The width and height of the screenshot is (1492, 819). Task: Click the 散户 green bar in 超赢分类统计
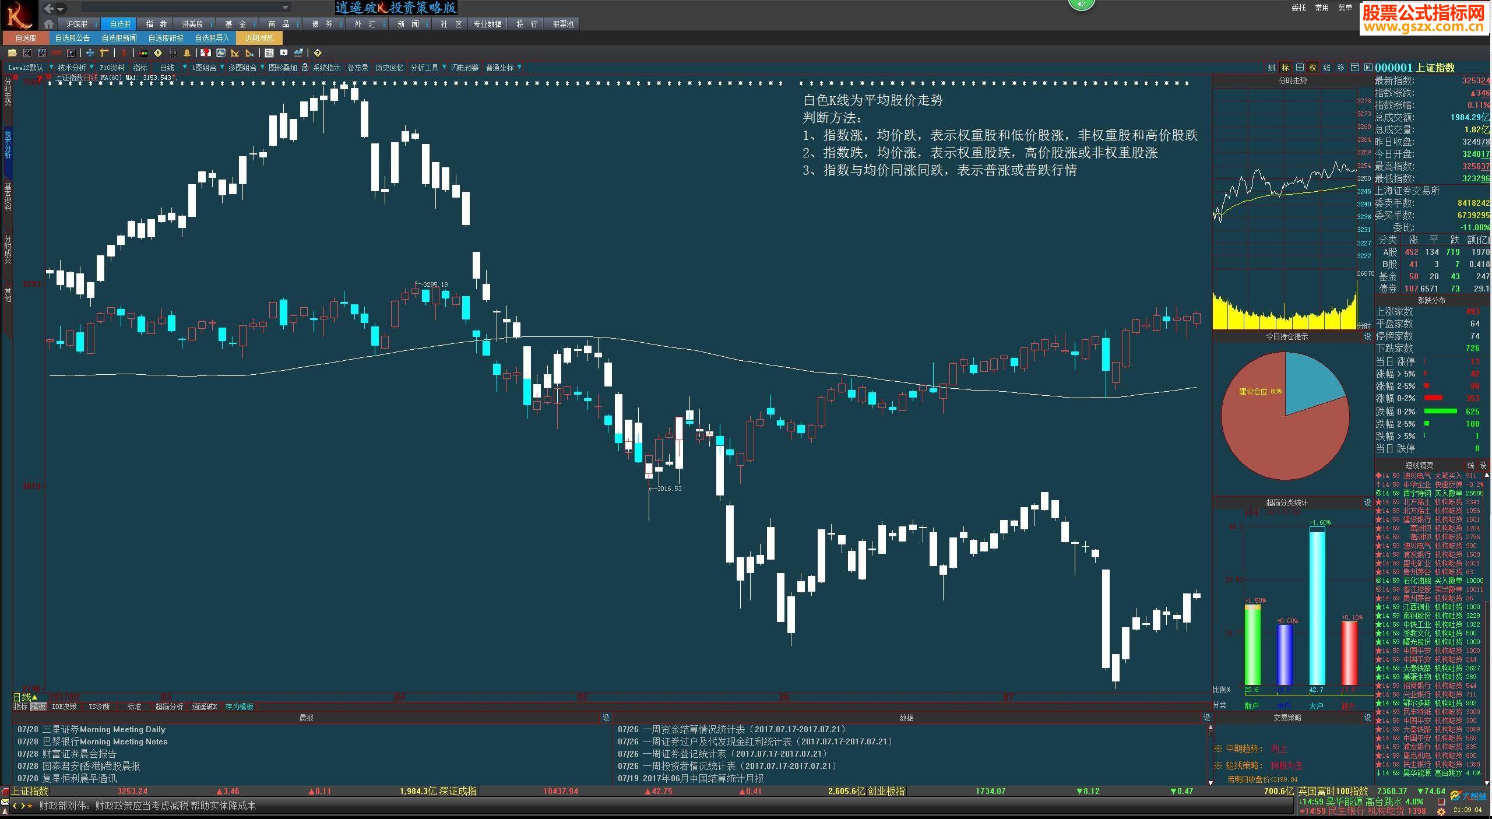tap(1252, 644)
